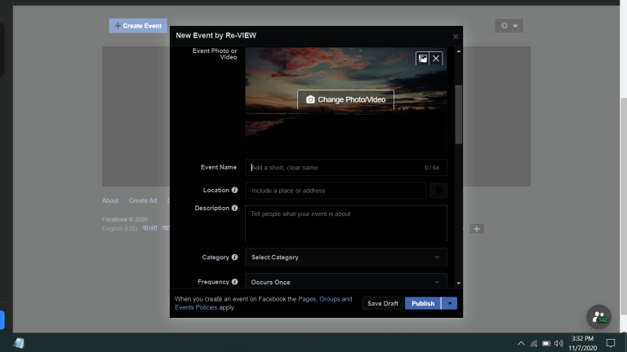Open the Pages, Groups and Events Policies link

[x=325, y=300]
